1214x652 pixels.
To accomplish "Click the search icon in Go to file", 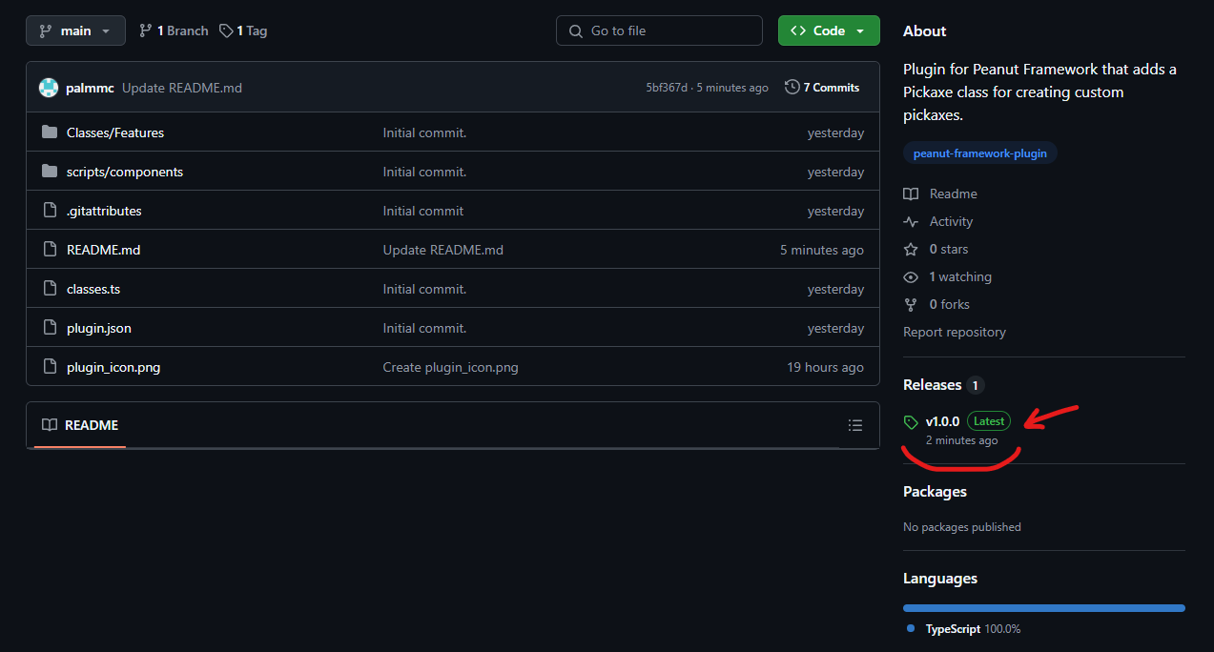I will [575, 31].
